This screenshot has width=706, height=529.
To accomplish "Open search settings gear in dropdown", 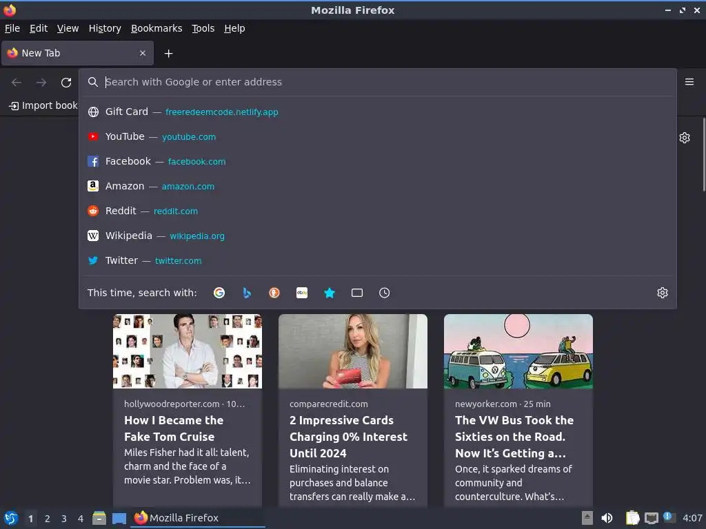I will click(x=663, y=293).
